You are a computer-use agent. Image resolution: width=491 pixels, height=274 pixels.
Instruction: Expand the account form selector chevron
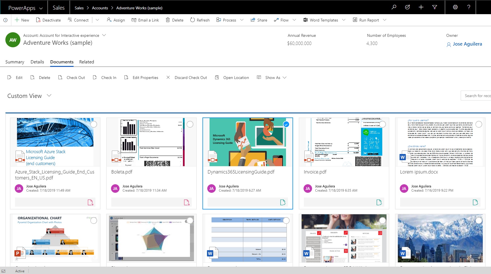104,35
